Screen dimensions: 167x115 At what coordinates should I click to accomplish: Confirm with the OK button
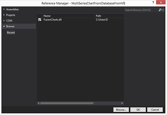(x=138, y=110)
